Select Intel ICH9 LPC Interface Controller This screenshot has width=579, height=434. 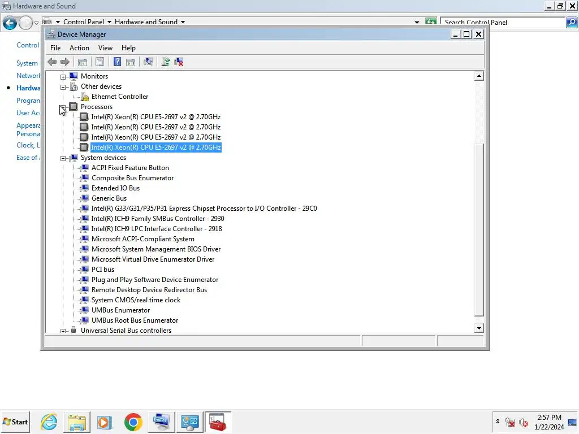157,229
